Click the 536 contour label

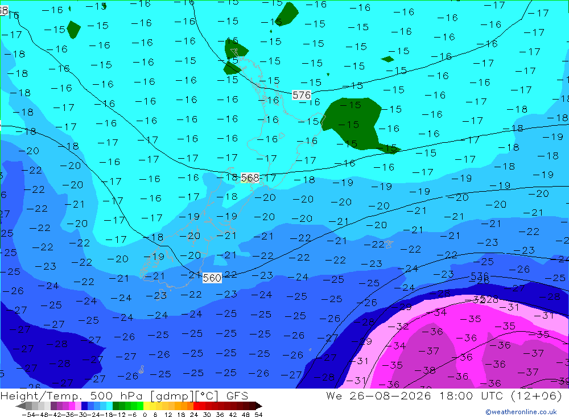480,276
